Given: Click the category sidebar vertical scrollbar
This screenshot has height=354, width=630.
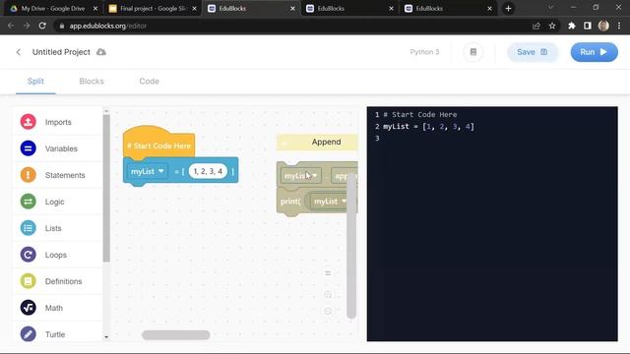Looking at the screenshot, I should pyautogui.click(x=106, y=189).
